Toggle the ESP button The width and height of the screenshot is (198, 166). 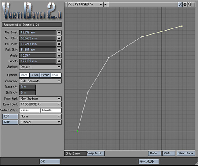point(10,116)
